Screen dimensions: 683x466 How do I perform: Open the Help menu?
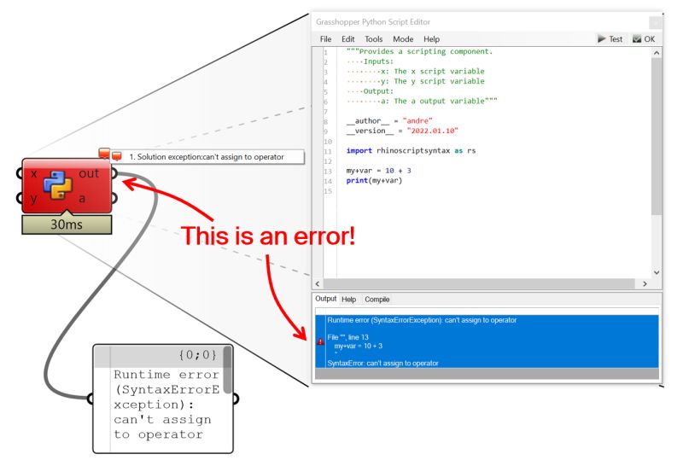[431, 39]
